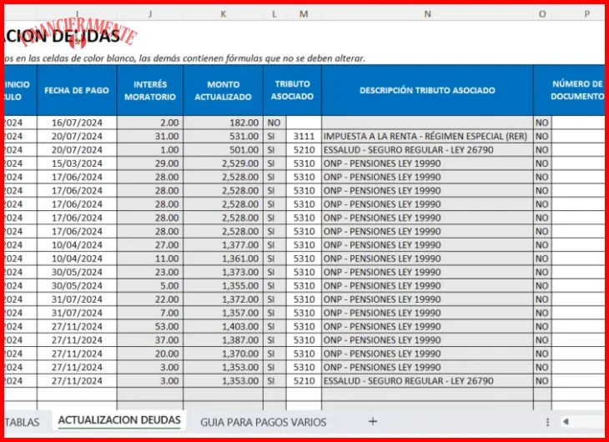The height and width of the screenshot is (442, 609).
Task: Click the DESCRIPCIÓN TRIBUTO ASOCIADO header
Action: point(427,90)
